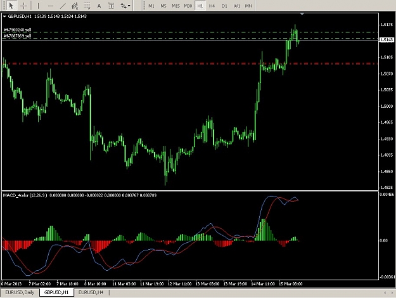Pick the vertical line drawing tool
This screenshot has height=298, width=396.
pyautogui.click(x=38, y=6)
